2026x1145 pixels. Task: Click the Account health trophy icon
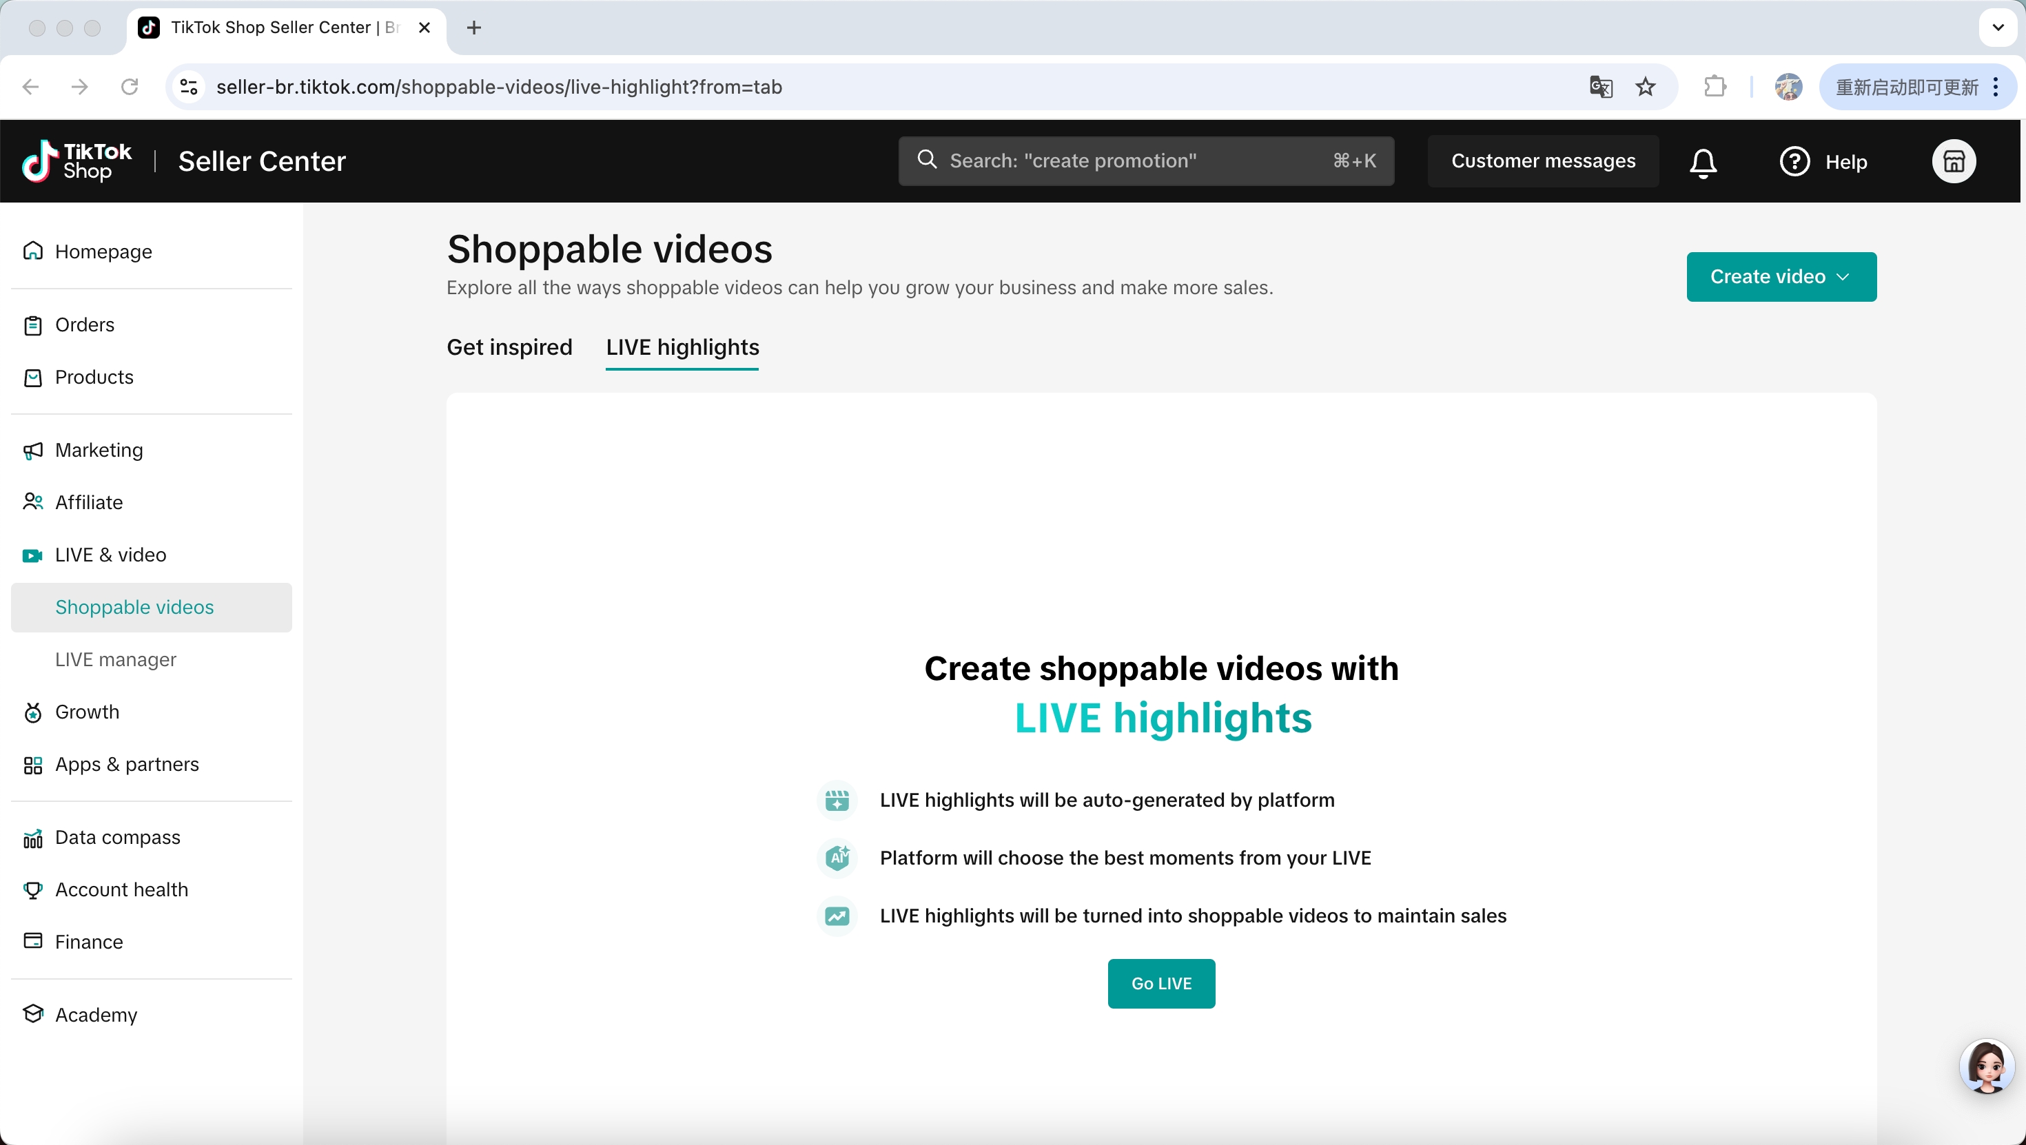[33, 889]
